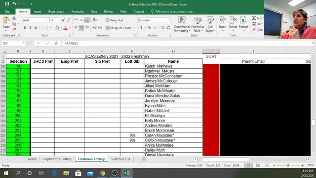
Task: Toggle Underline formatting
Action: click(36, 28)
